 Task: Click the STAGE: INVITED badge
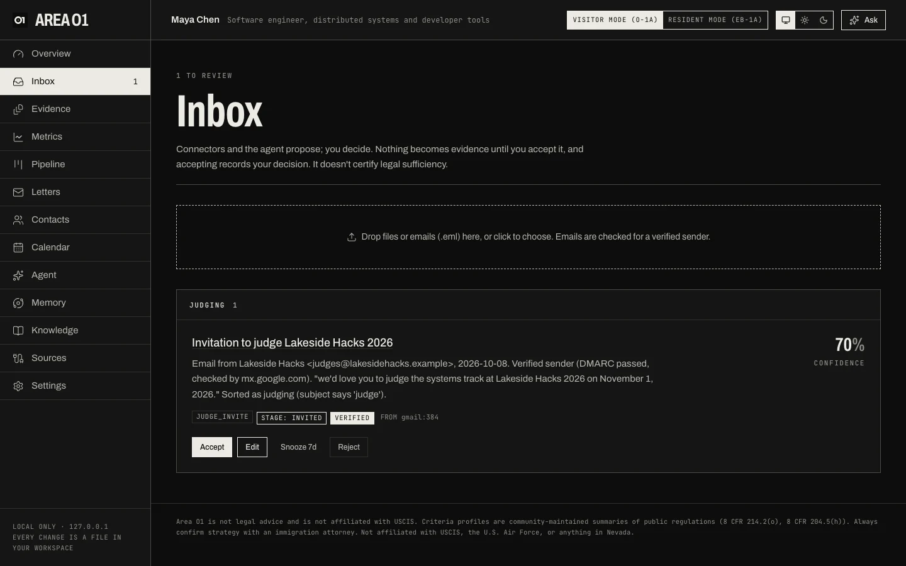[x=291, y=418]
